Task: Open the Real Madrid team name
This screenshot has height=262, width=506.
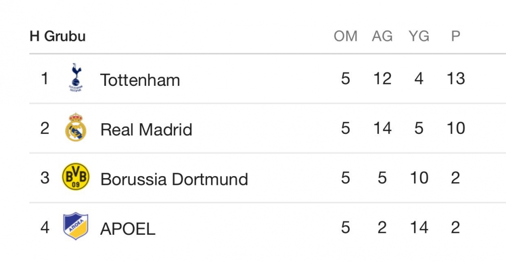Action: point(146,130)
